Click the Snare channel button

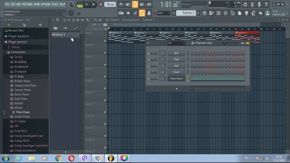176,72
